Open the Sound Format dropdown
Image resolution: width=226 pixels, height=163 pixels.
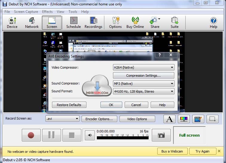tap(144, 91)
